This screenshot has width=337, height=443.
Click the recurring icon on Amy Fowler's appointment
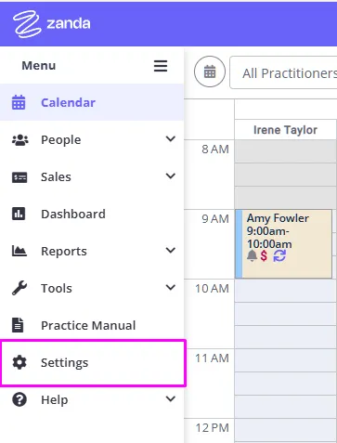coord(279,256)
